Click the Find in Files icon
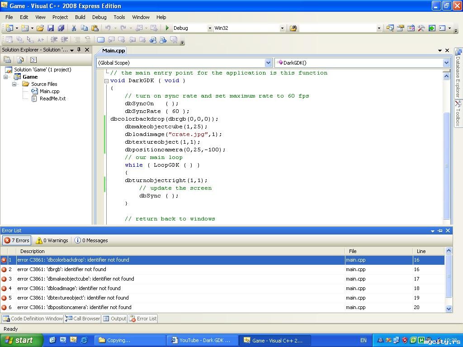The height and width of the screenshot is (347, 463). click(x=293, y=28)
